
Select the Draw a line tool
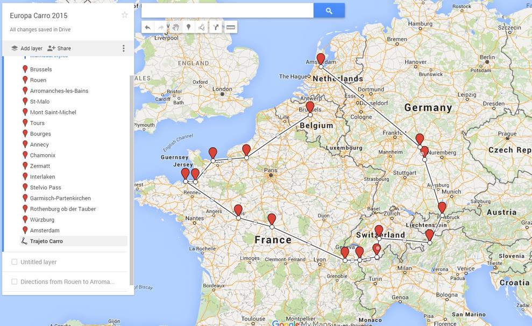pos(201,27)
